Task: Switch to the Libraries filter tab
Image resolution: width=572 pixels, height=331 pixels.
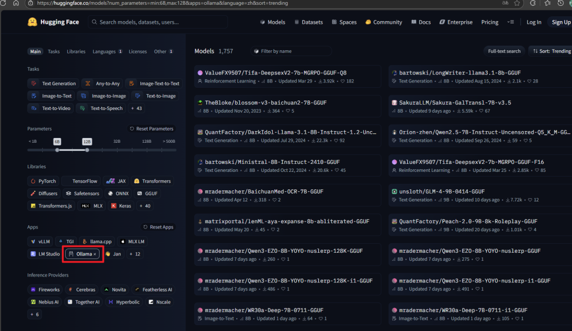Action: click(x=76, y=51)
